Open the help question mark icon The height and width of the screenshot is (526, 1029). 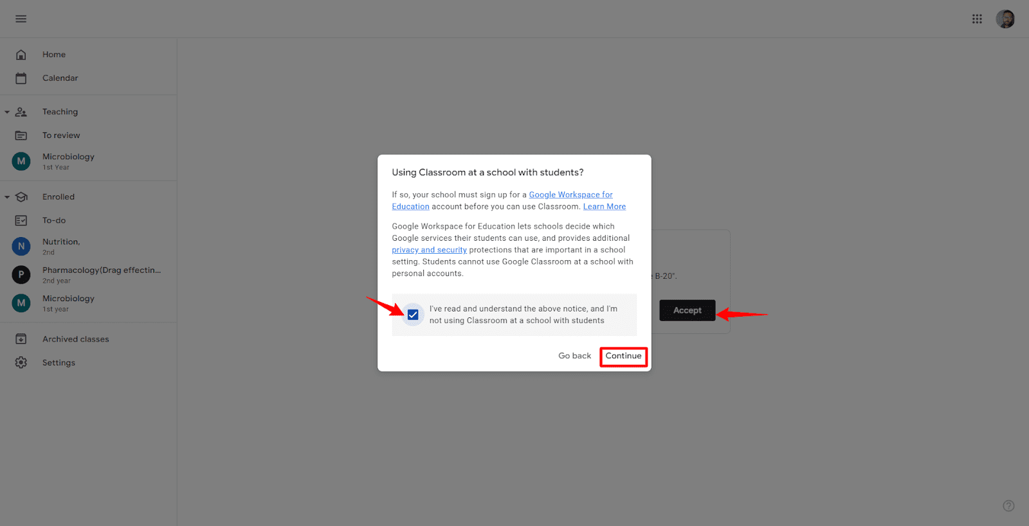pos(1008,506)
